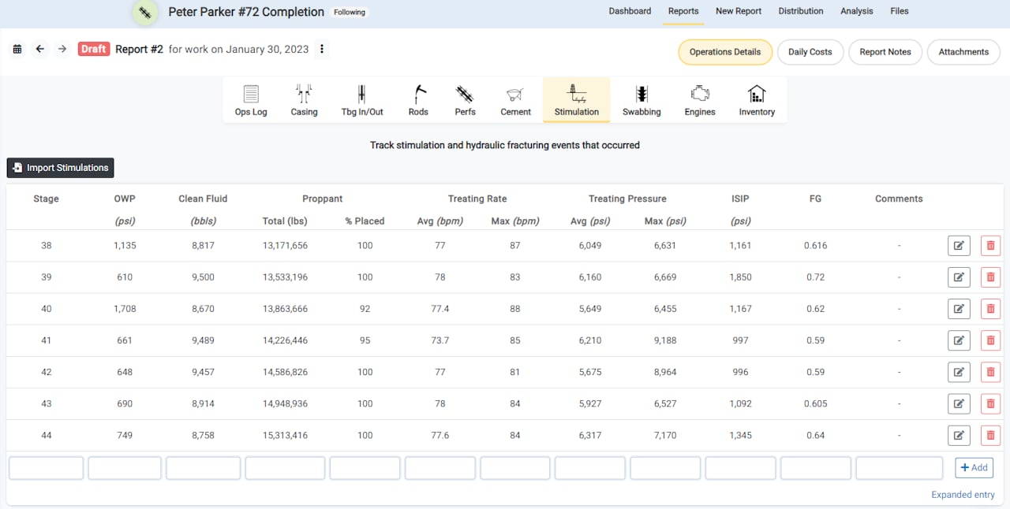1010x509 pixels.
Task: Edit stage 43 row
Action: point(959,403)
